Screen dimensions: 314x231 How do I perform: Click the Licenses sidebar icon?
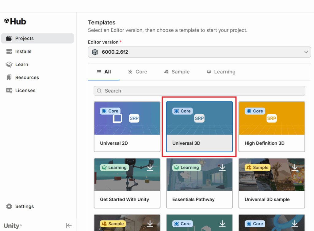point(9,90)
